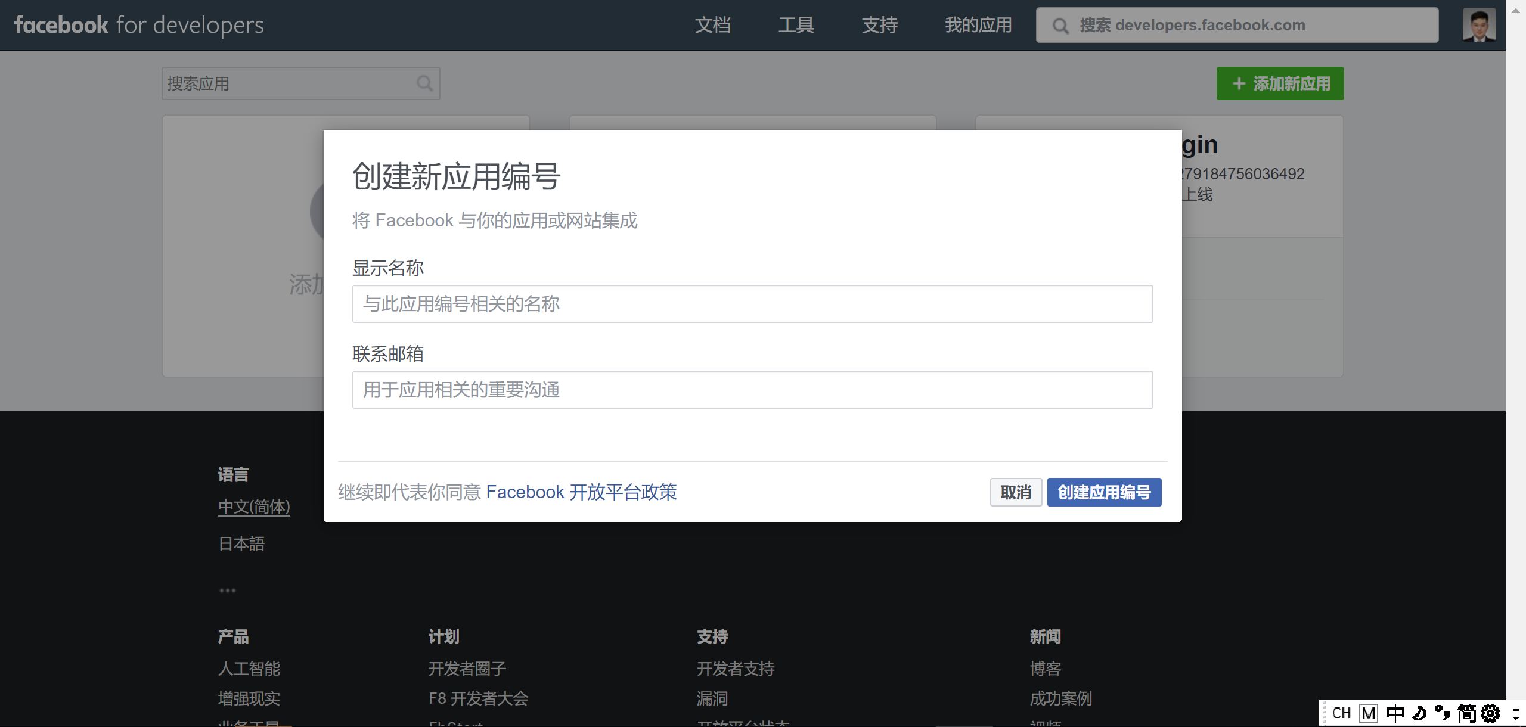Click the 搜索应用 search field

click(x=300, y=83)
